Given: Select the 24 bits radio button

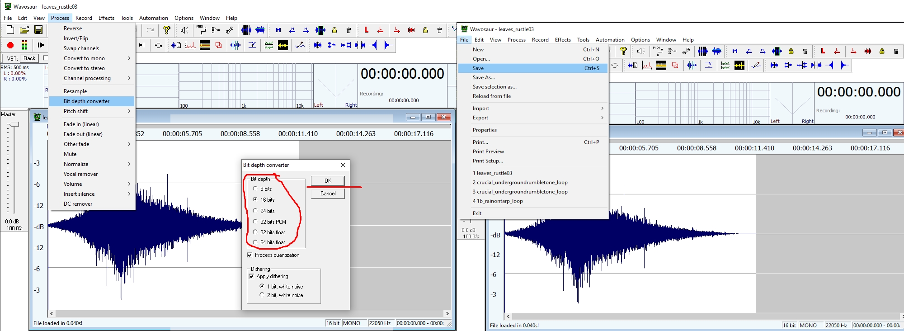Looking at the screenshot, I should coord(255,211).
